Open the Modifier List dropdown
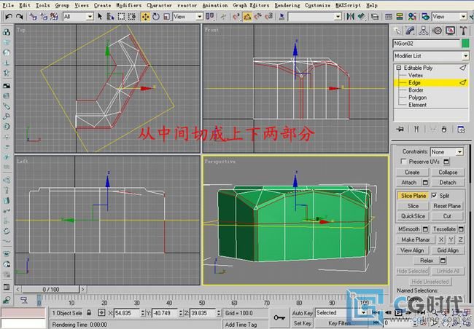This screenshot has height=329, width=474. (x=431, y=56)
